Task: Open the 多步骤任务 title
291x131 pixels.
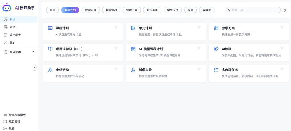Action: tap(230, 70)
